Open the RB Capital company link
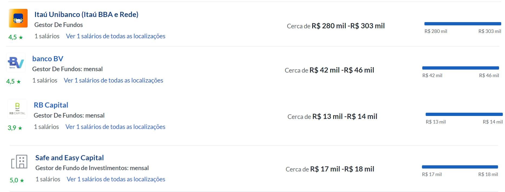This screenshot has height=192, width=505. [x=51, y=105]
